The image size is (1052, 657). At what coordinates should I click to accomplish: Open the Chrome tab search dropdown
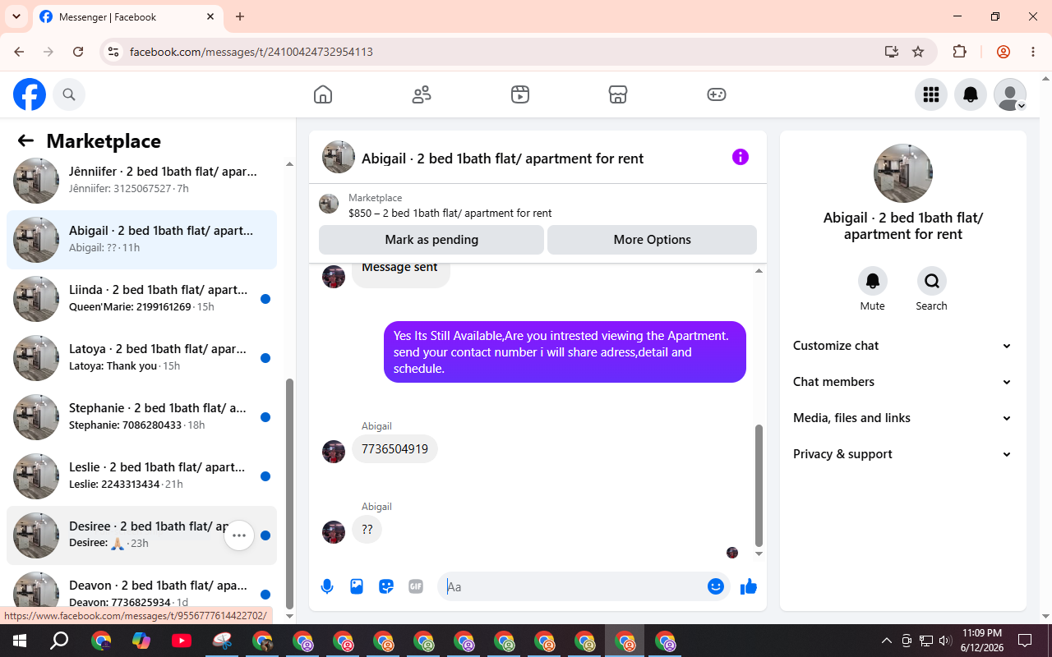click(x=16, y=16)
